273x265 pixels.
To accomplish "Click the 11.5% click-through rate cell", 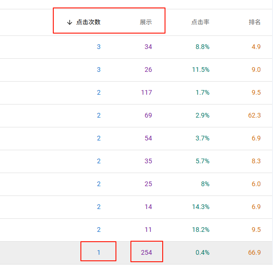I will click(x=201, y=70).
